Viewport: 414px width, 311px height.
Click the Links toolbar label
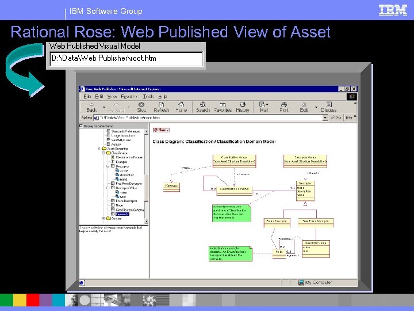pos(349,117)
